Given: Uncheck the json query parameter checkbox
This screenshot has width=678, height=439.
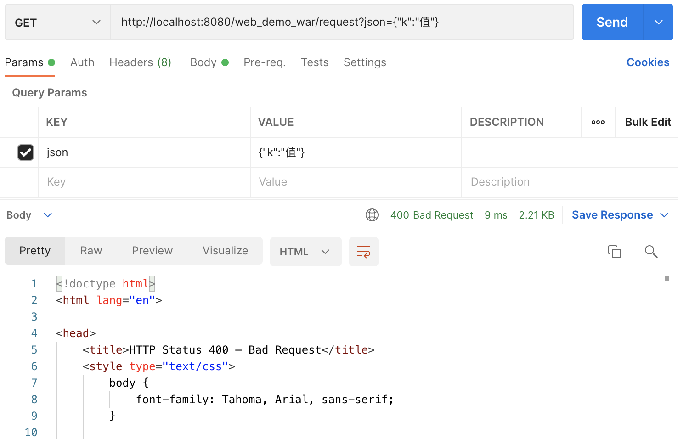Looking at the screenshot, I should click(26, 152).
